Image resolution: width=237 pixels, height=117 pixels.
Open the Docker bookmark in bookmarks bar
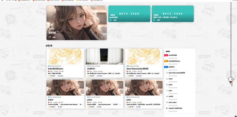pos(97,1)
